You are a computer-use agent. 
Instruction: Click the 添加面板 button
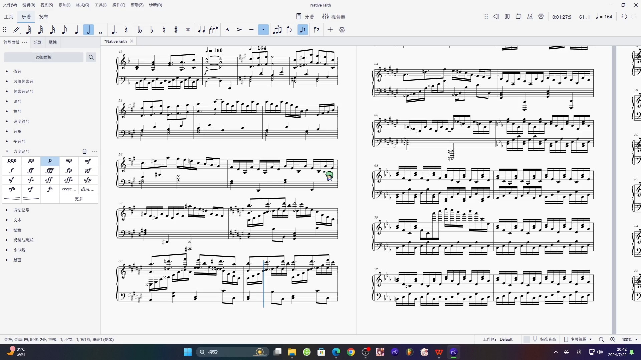click(44, 57)
